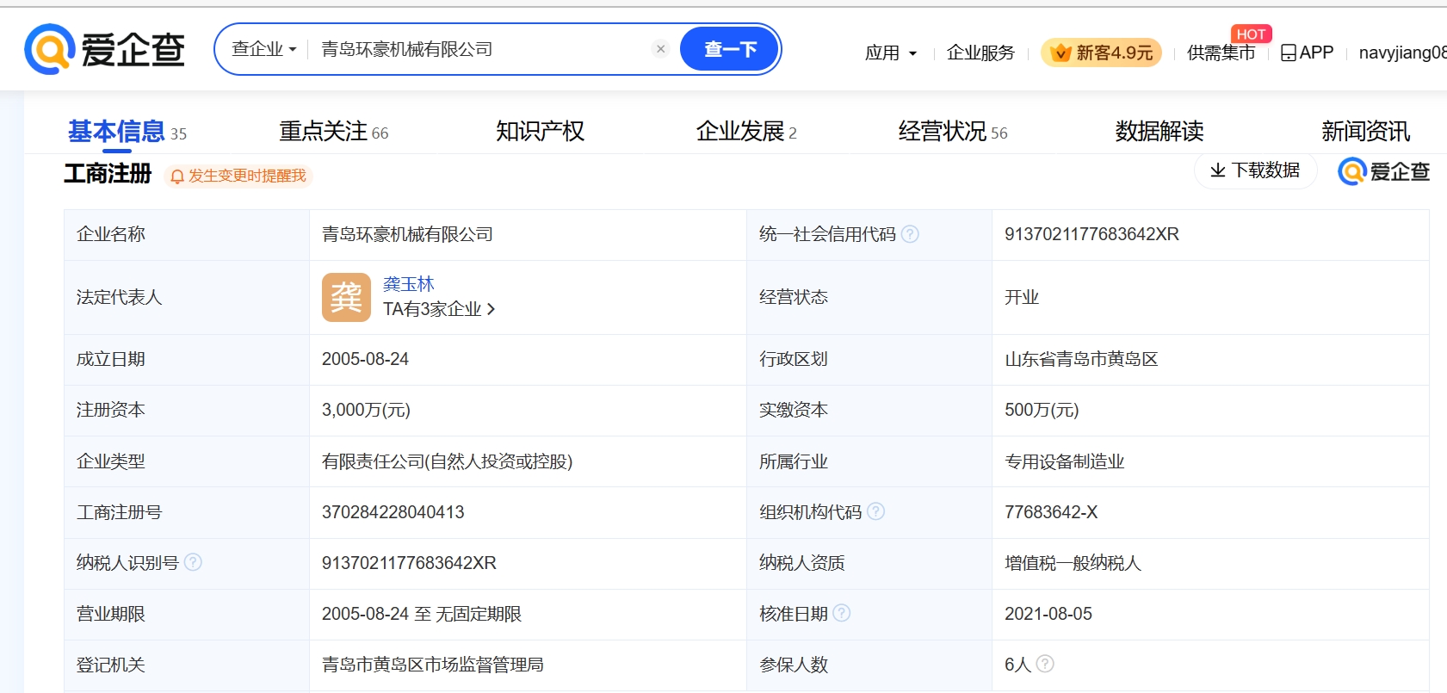Viewport: 1447px width, 693px height.
Task: Open the 企业服务 menu item
Action: click(980, 53)
